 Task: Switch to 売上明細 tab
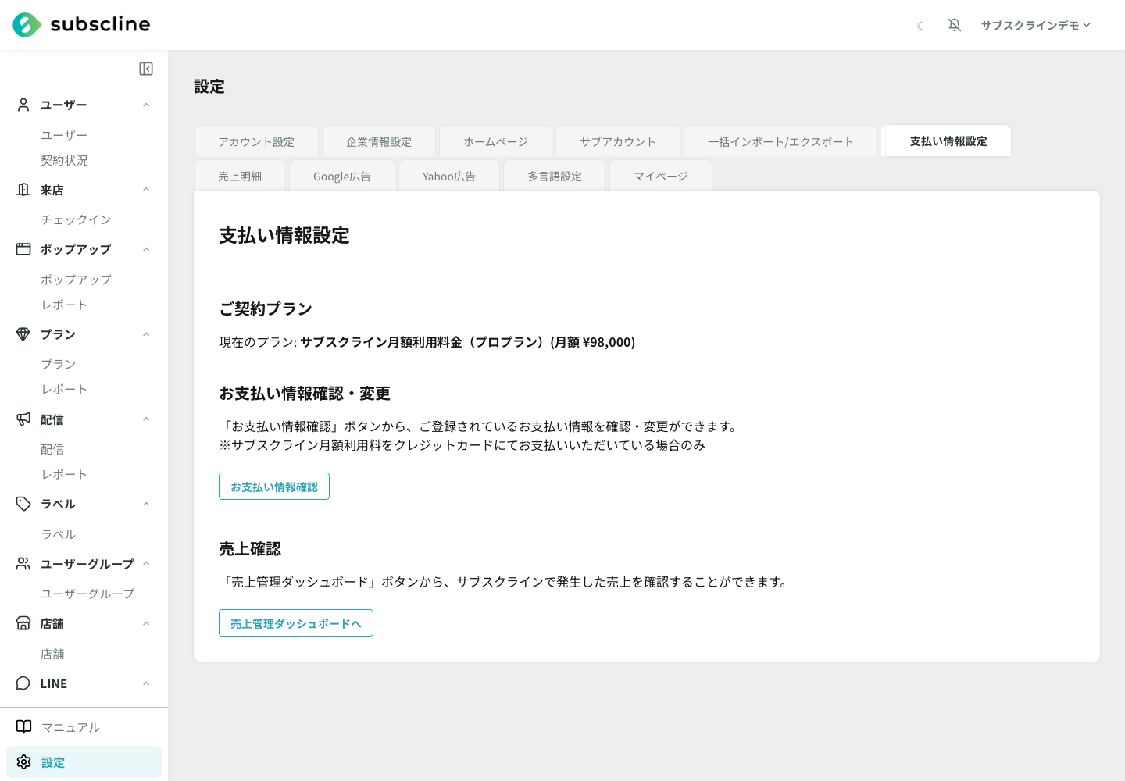(x=240, y=176)
